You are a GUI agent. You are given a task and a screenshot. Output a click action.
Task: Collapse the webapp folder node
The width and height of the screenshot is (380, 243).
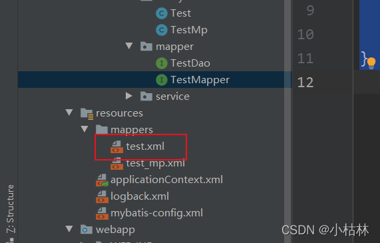click(x=69, y=229)
